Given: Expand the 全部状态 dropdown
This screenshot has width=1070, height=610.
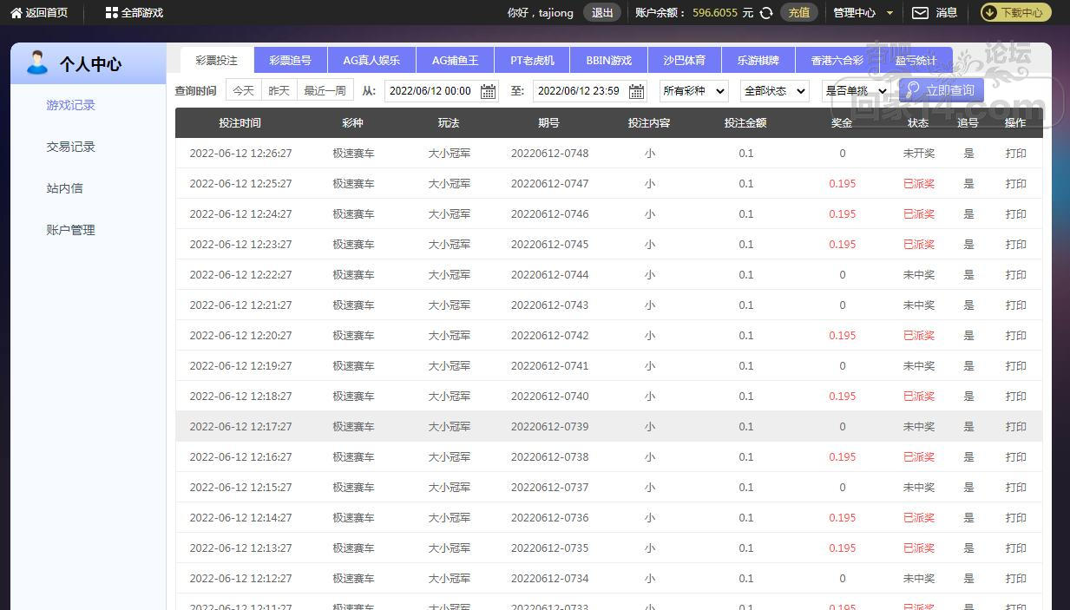Looking at the screenshot, I should point(774,91).
